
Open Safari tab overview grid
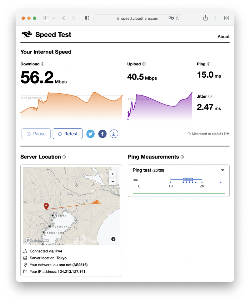[x=227, y=18]
